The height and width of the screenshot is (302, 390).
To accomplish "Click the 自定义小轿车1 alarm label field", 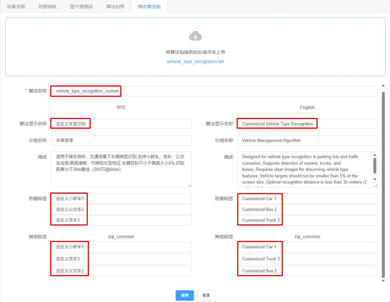I will (x=121, y=199).
